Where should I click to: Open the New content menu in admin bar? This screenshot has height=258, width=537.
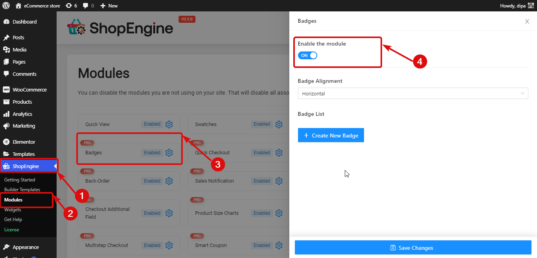tap(109, 5)
